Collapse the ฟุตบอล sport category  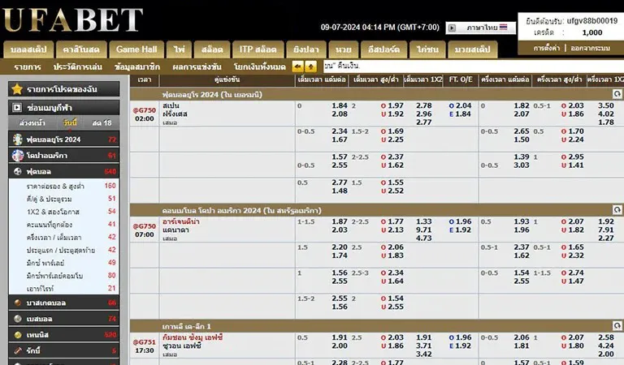(x=65, y=172)
